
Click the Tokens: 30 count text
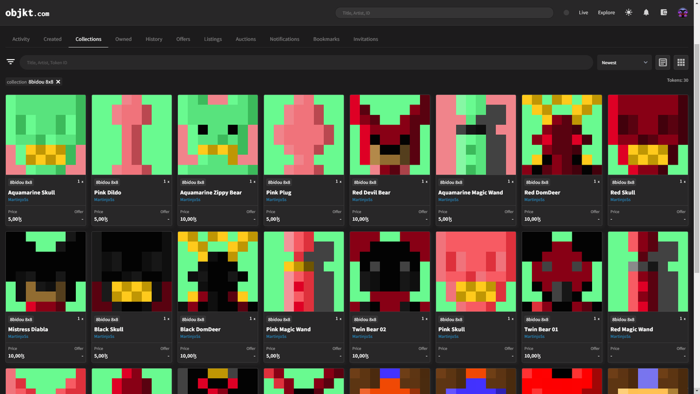[x=677, y=81]
